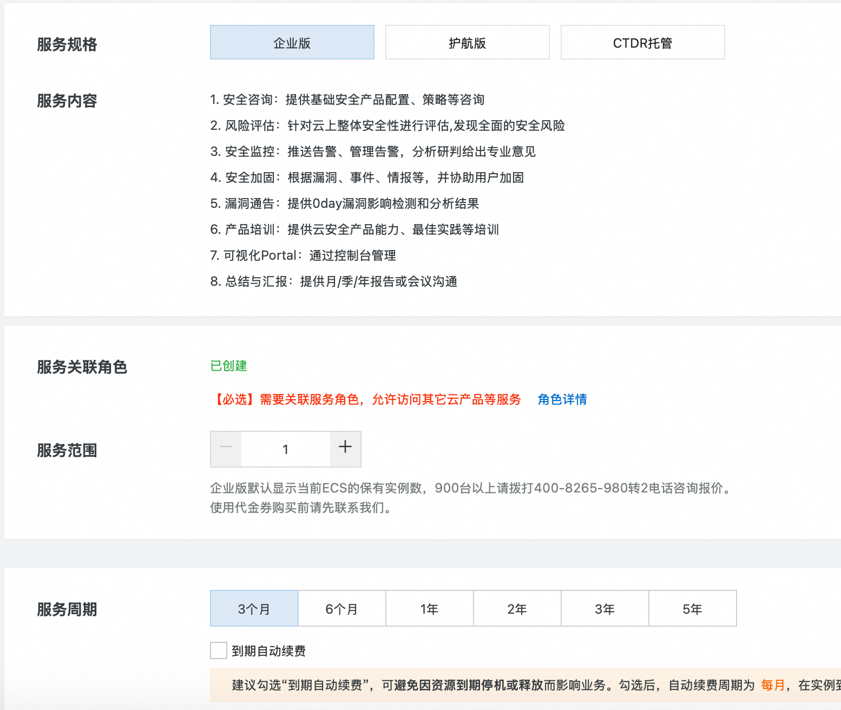Select the CTDR托管 service specification
Image resolution: width=841 pixels, height=710 pixels.
pyautogui.click(x=643, y=42)
